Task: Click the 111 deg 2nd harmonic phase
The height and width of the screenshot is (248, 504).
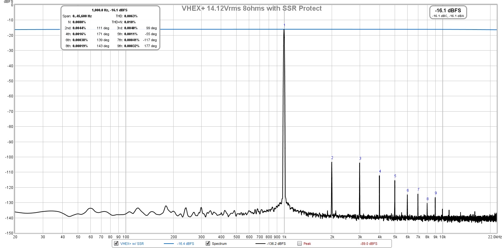Action: (x=103, y=28)
